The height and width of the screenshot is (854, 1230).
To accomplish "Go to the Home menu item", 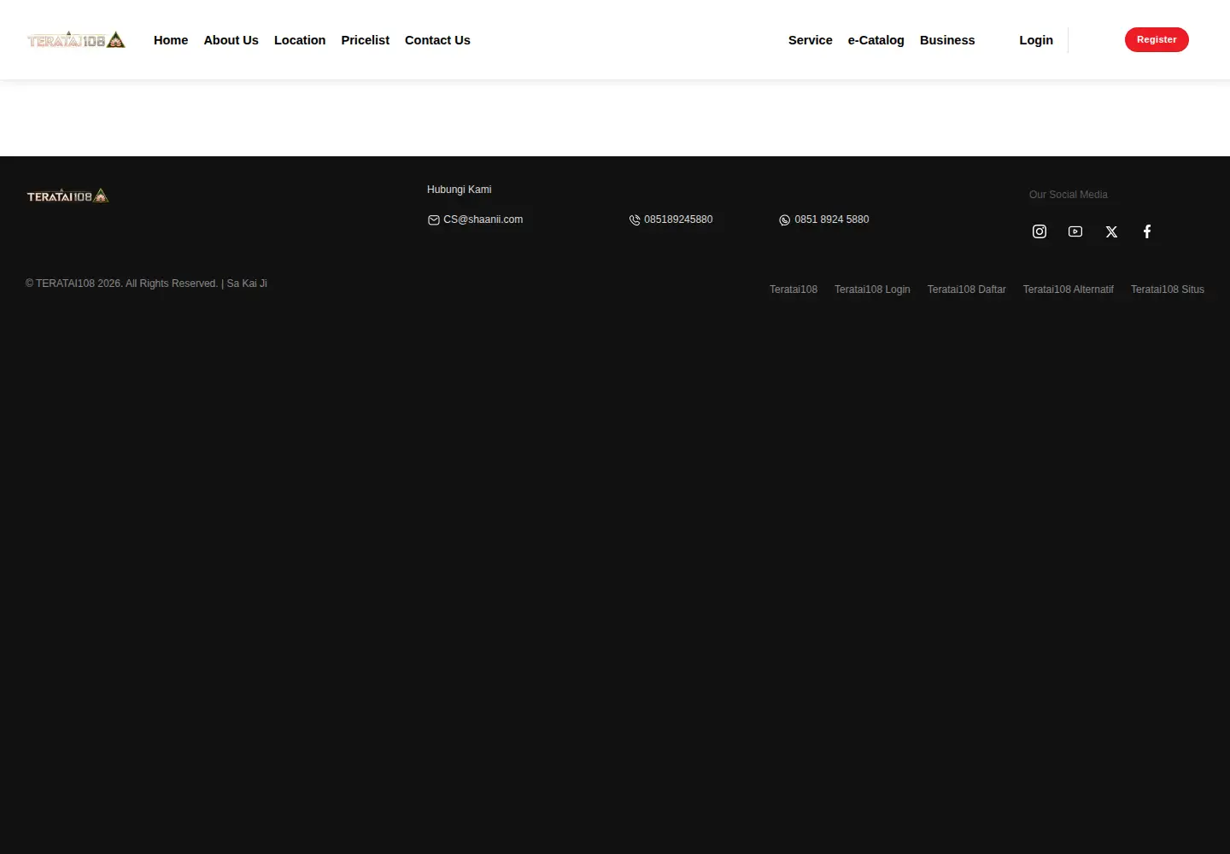I will tap(171, 40).
